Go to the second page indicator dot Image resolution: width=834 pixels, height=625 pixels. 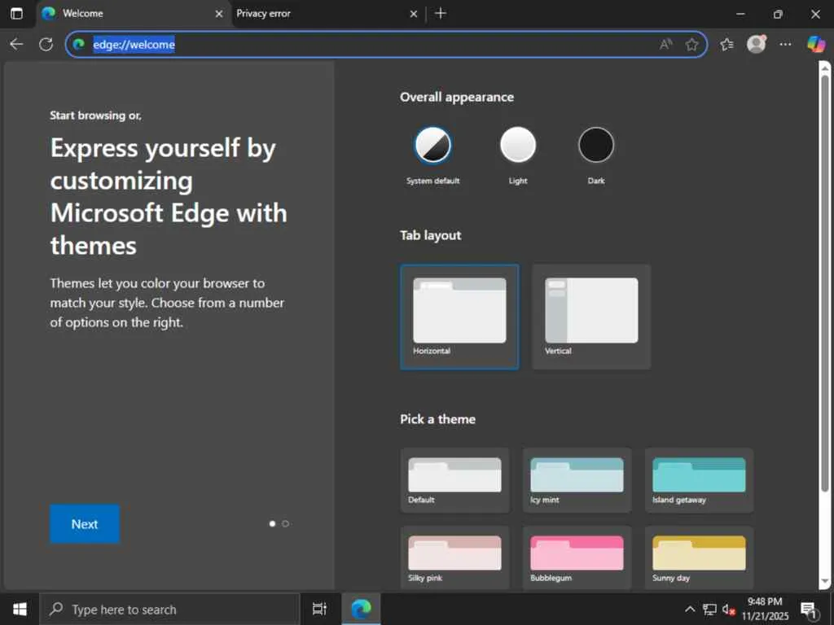(x=286, y=524)
